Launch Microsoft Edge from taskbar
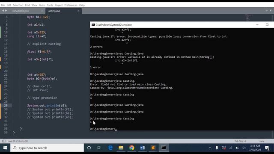The width and height of the screenshot is (274, 154). [110, 148]
